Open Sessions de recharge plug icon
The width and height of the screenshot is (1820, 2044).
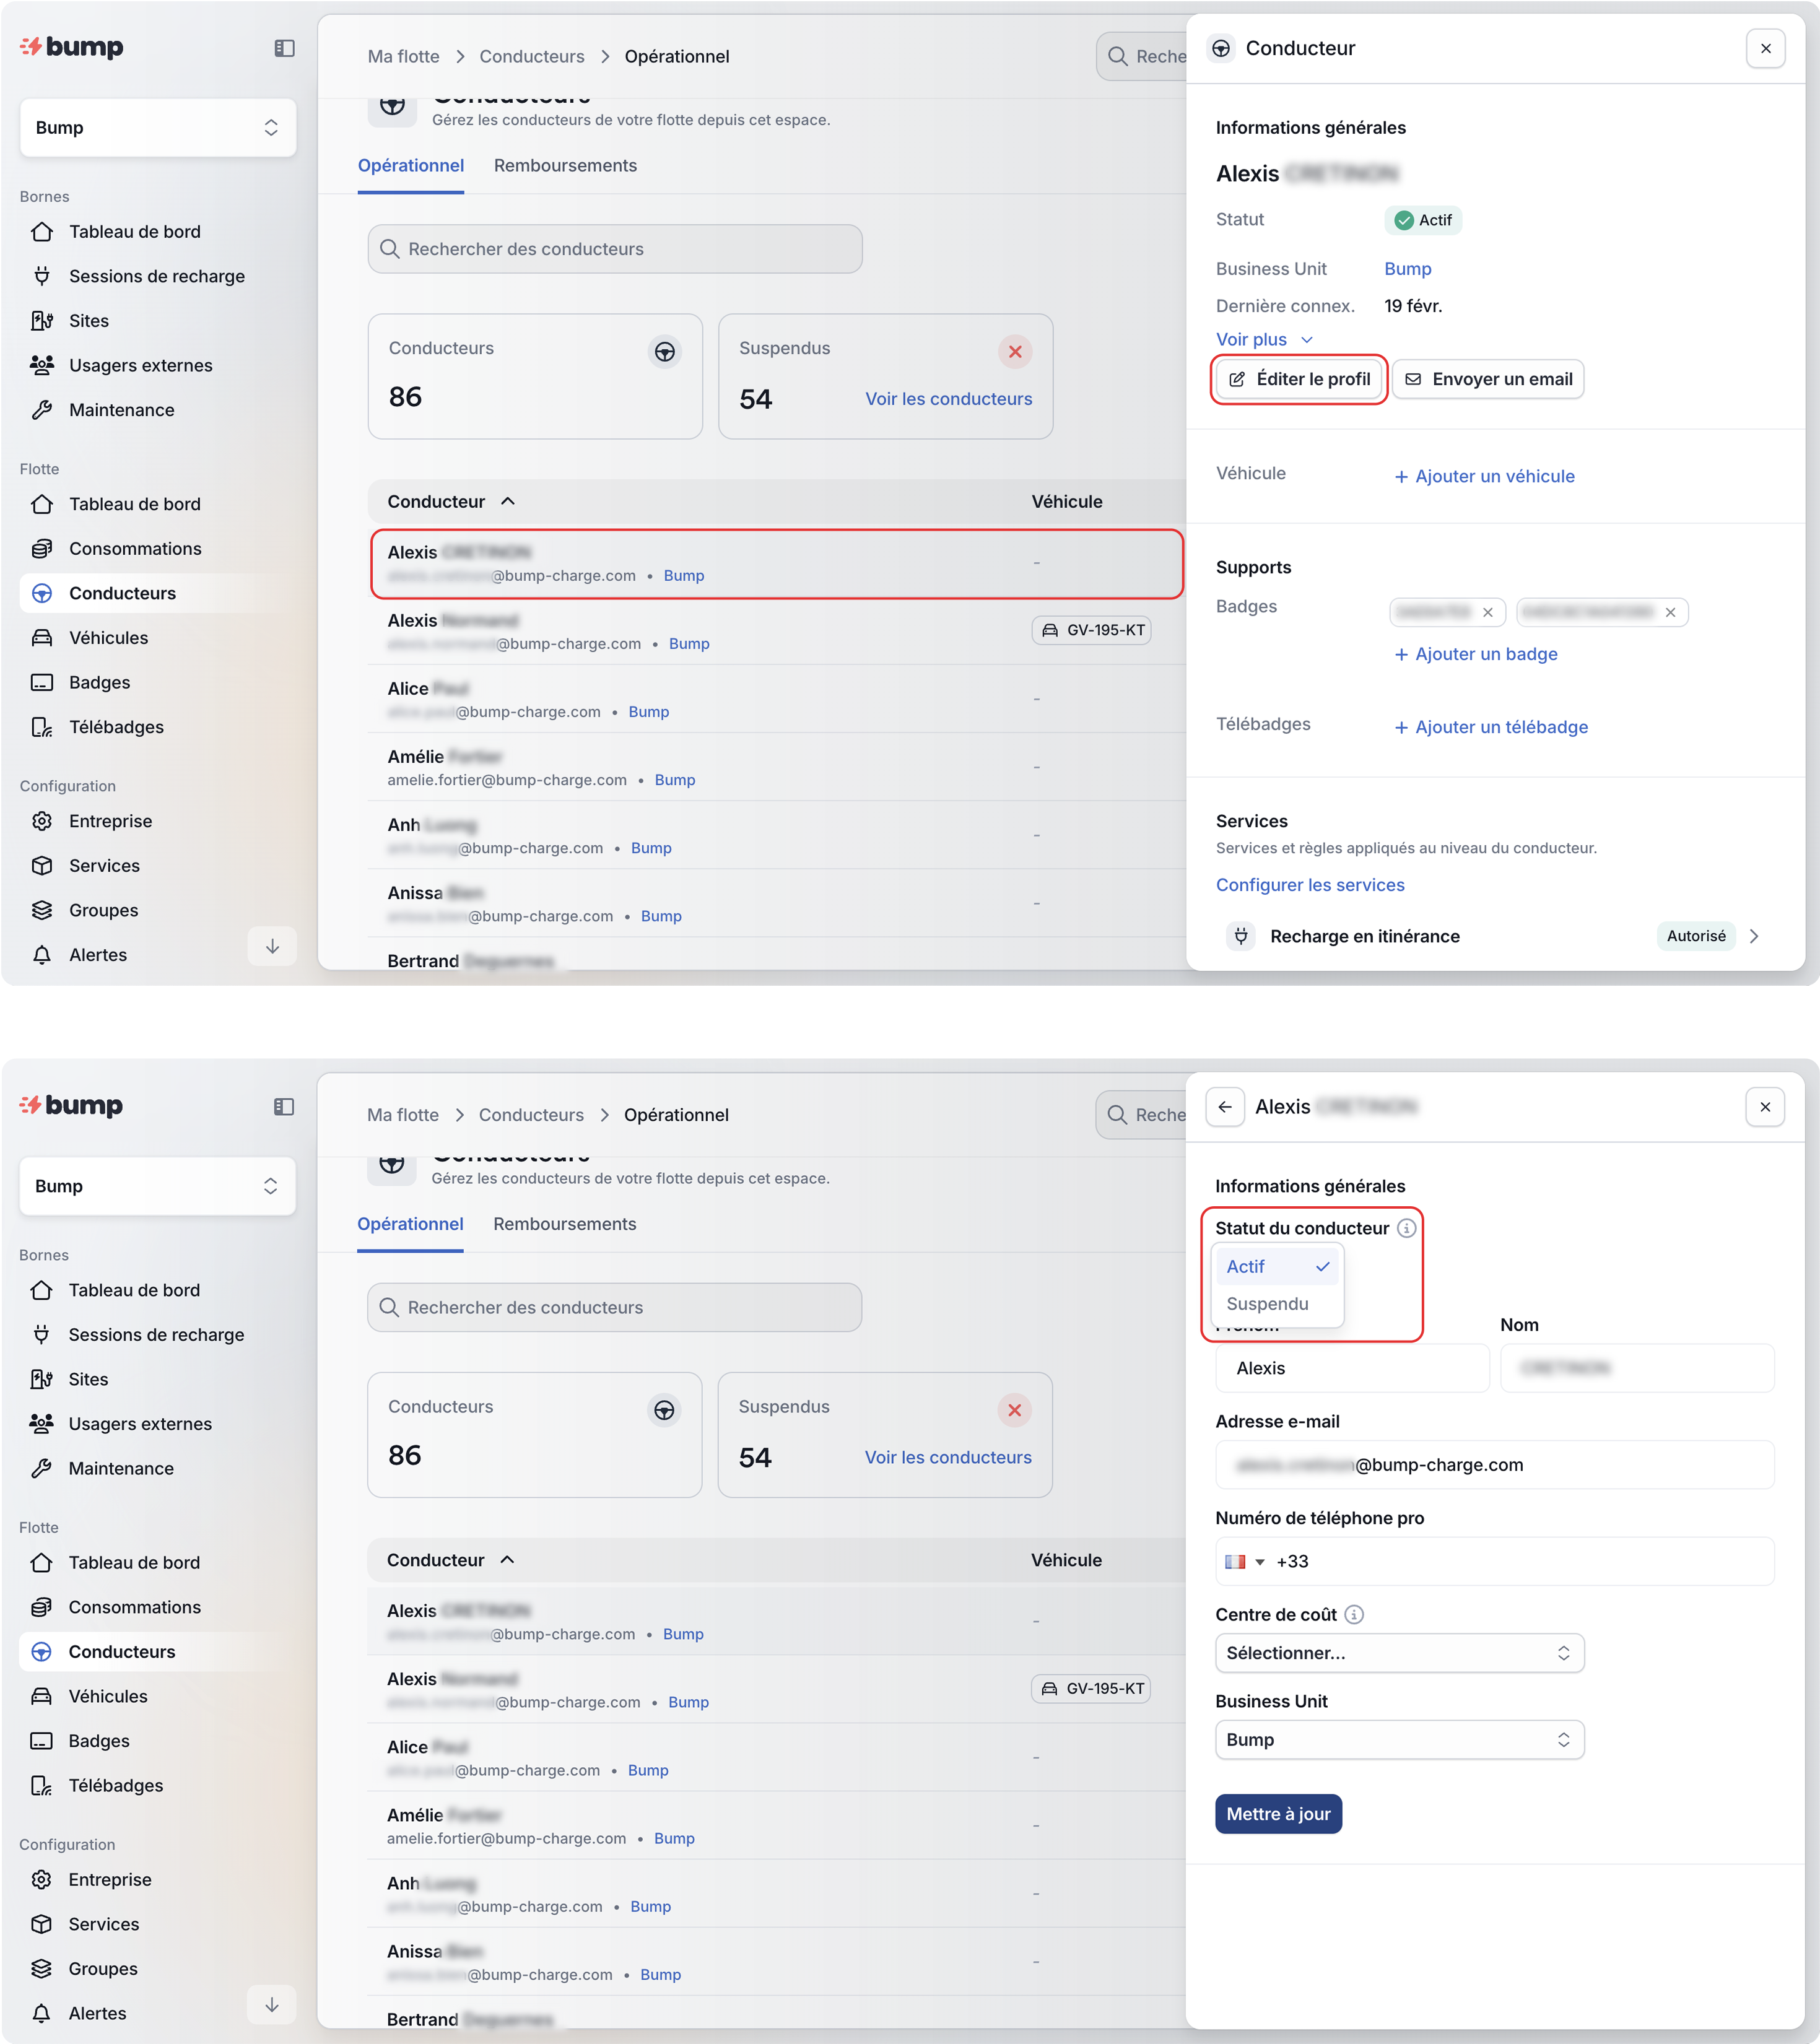pos(42,276)
